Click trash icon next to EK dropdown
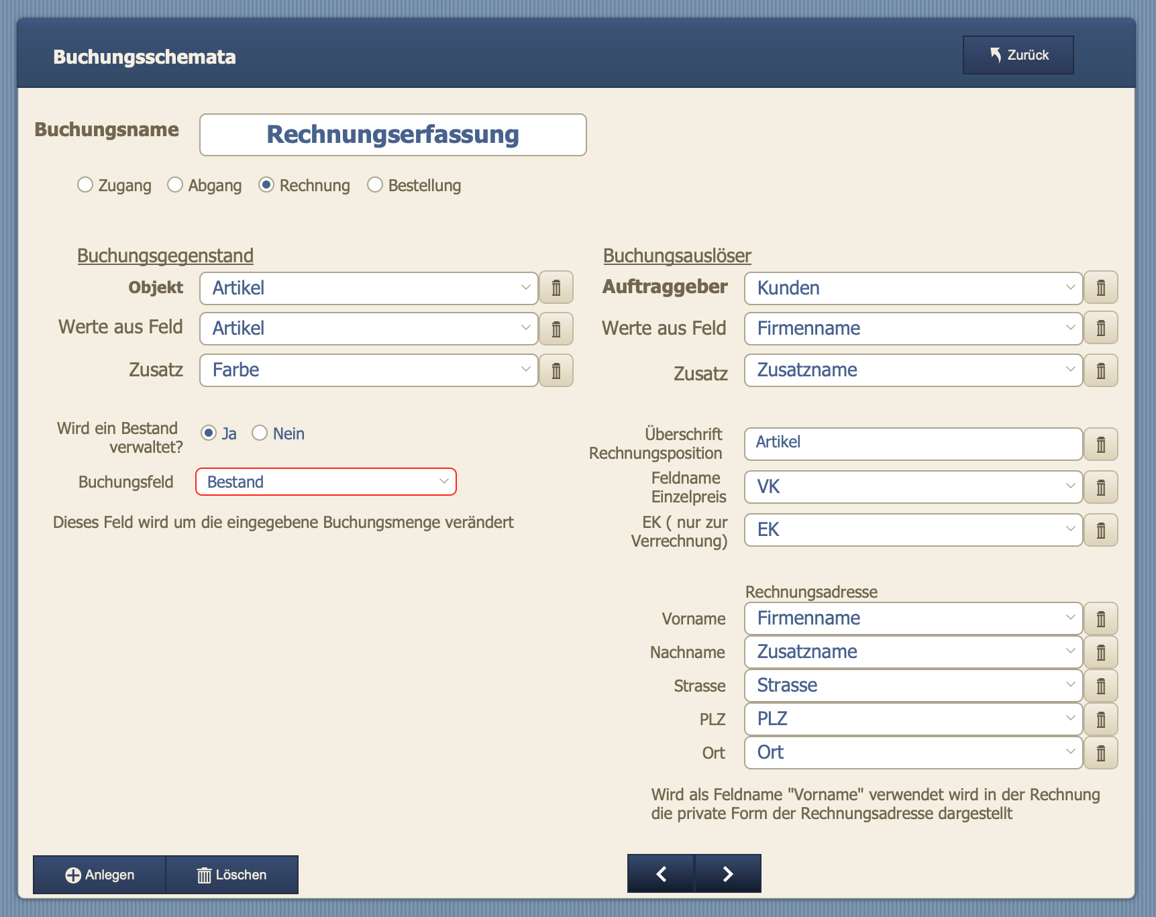Screen dimensions: 1156x917 click(x=1101, y=531)
